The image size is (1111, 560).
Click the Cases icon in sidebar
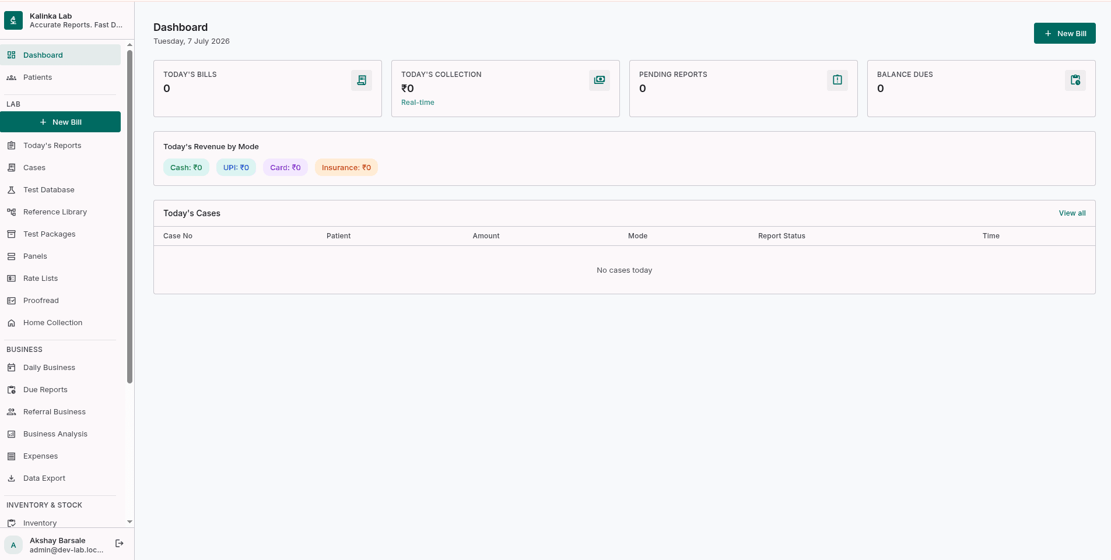tap(11, 167)
